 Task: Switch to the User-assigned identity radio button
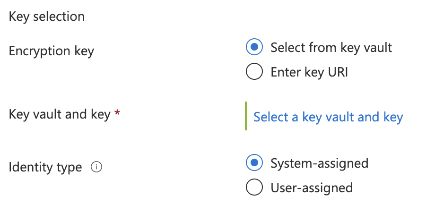point(254,187)
